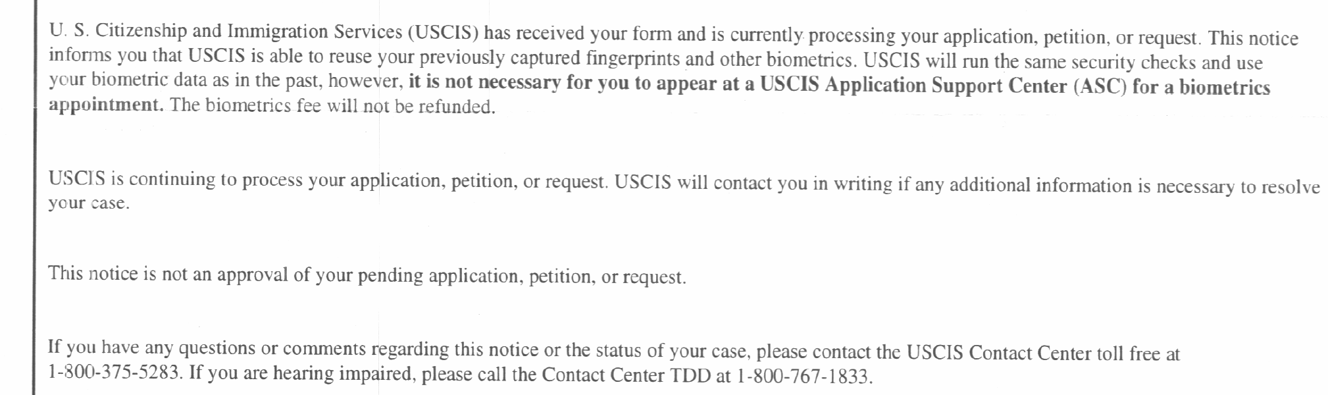The width and height of the screenshot is (1328, 395).
Task: Click the phone number 1-800-375-5283
Action: pos(115,372)
